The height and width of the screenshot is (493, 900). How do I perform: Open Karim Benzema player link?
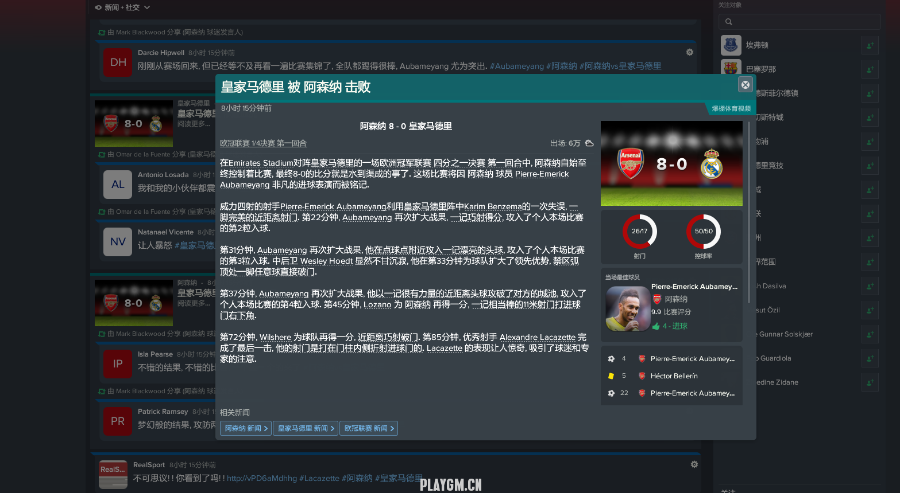coord(493,206)
